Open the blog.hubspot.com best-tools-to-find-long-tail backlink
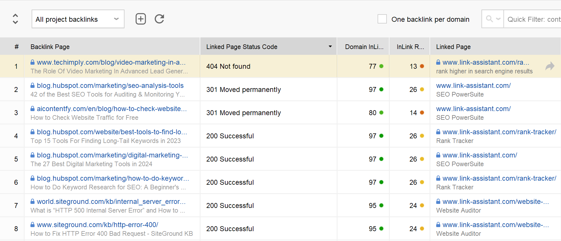The width and height of the screenshot is (561, 241). pyautogui.click(x=112, y=132)
